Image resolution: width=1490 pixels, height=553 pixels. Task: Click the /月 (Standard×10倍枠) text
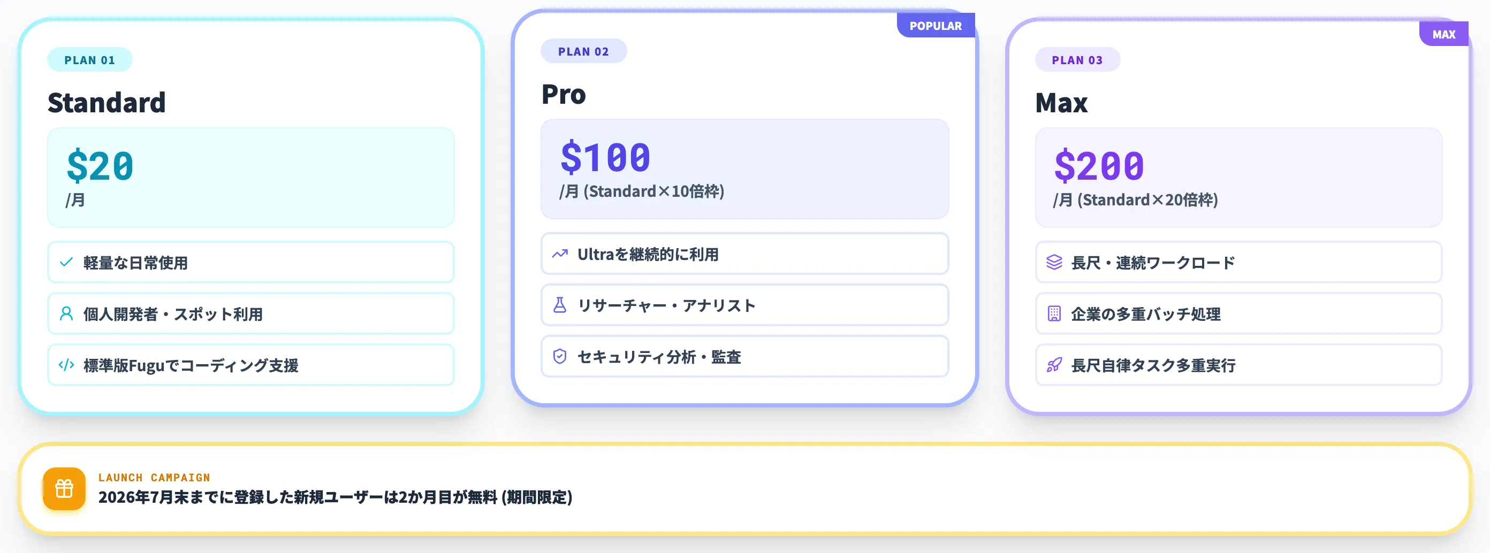642,191
